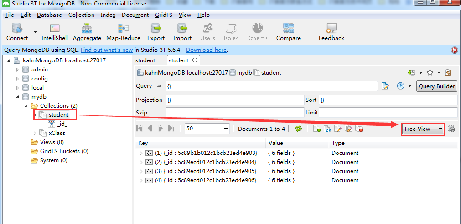This screenshot has height=224, width=461.
Task: Open the run query dropdown arrow
Action: [410, 86]
